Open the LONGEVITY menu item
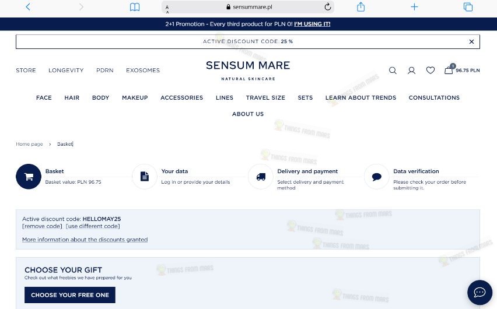This screenshot has height=309, width=497. tap(66, 71)
